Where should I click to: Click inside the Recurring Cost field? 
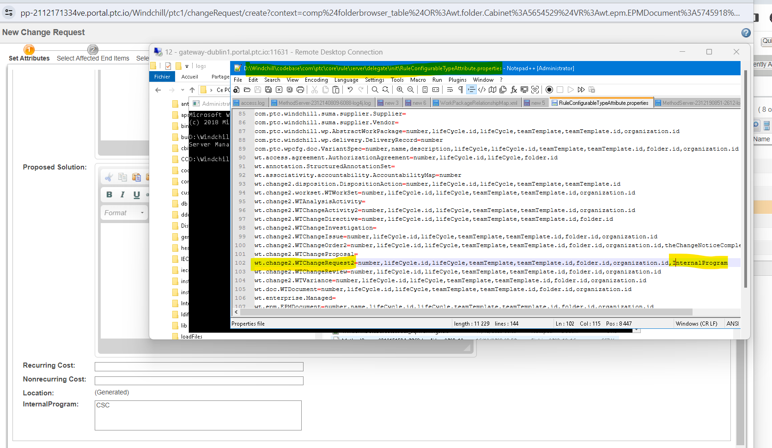[199, 366]
